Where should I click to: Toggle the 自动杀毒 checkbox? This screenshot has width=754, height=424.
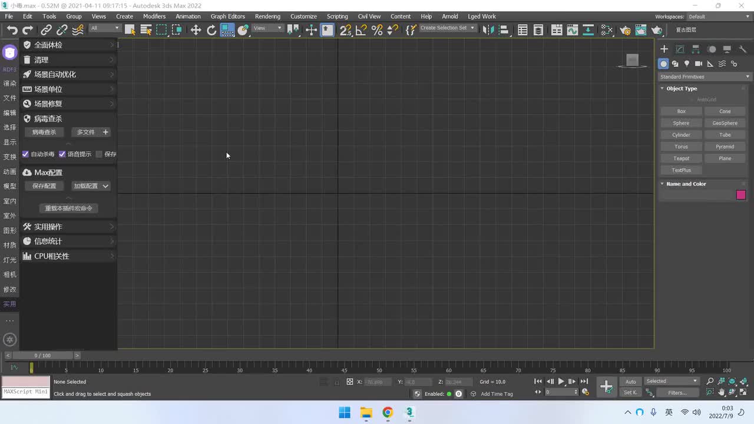[26, 154]
